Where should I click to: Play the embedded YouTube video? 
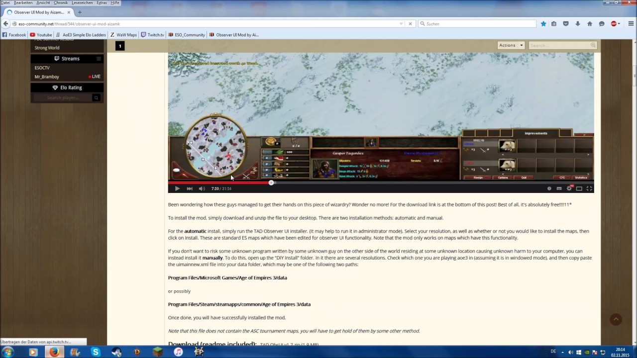pos(177,188)
